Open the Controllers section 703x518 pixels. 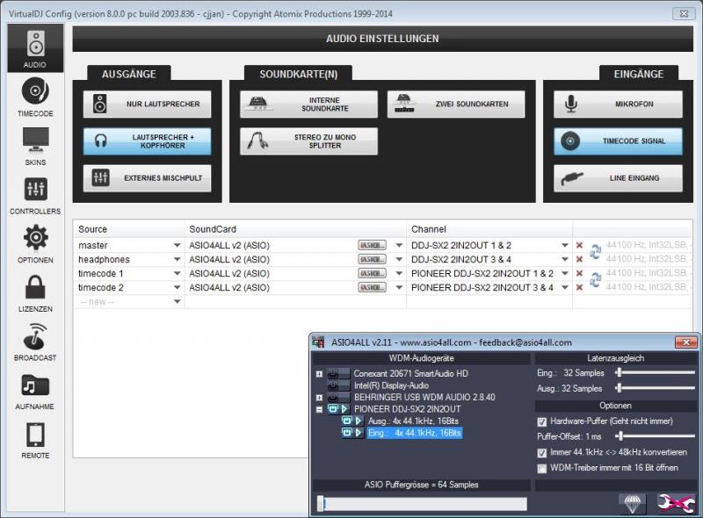(x=35, y=195)
